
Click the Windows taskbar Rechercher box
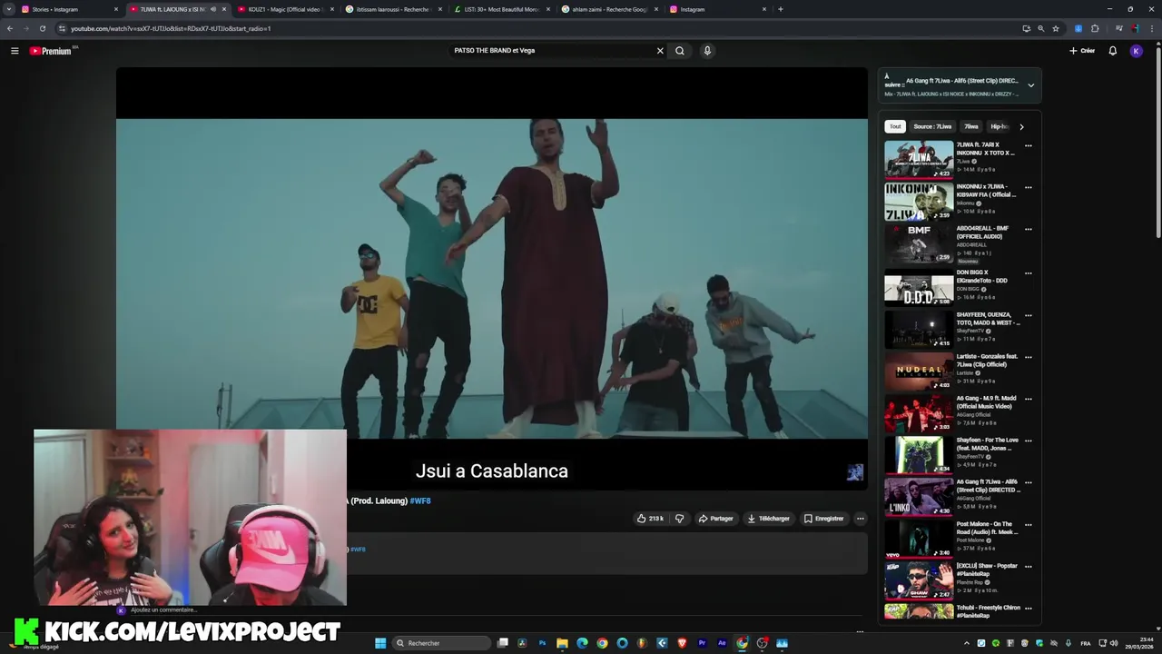point(442,643)
